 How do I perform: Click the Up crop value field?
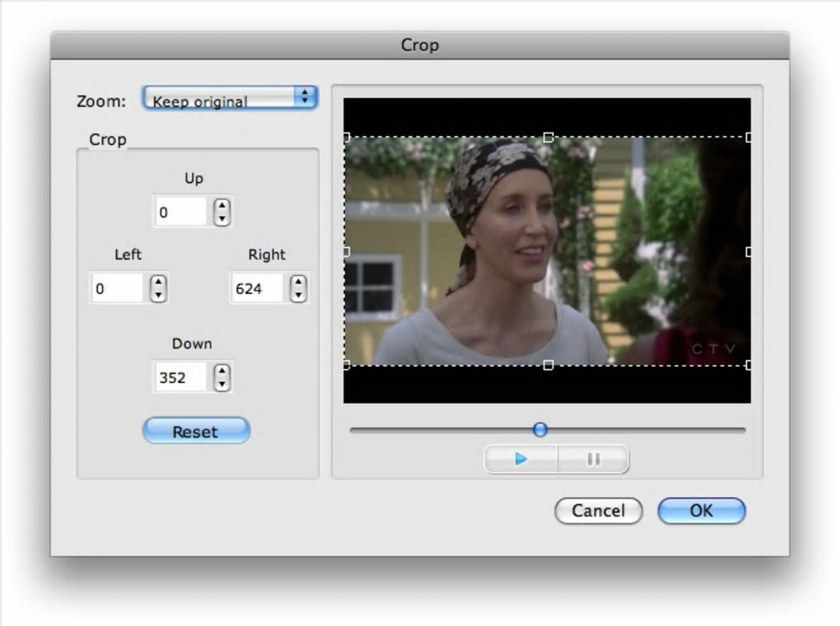click(x=180, y=212)
